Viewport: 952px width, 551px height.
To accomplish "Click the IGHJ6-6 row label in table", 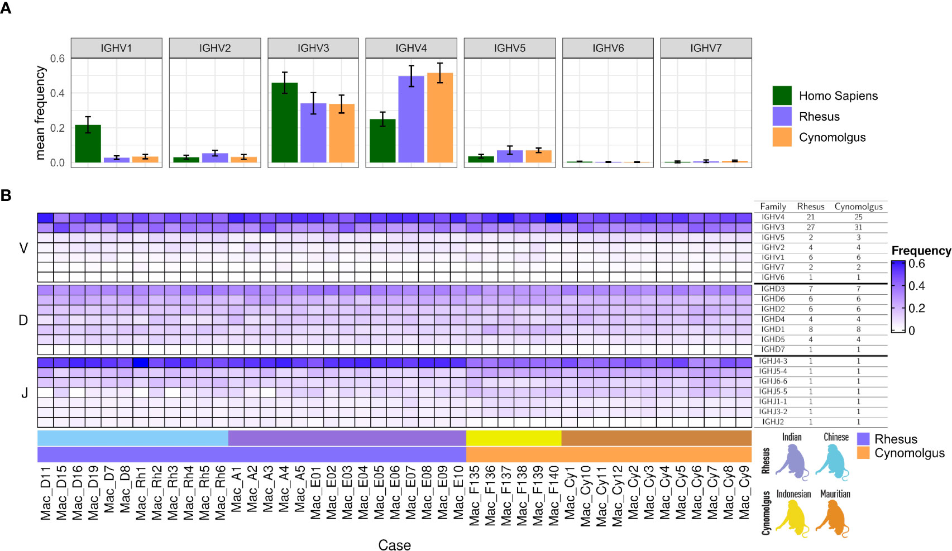I will tap(773, 381).
